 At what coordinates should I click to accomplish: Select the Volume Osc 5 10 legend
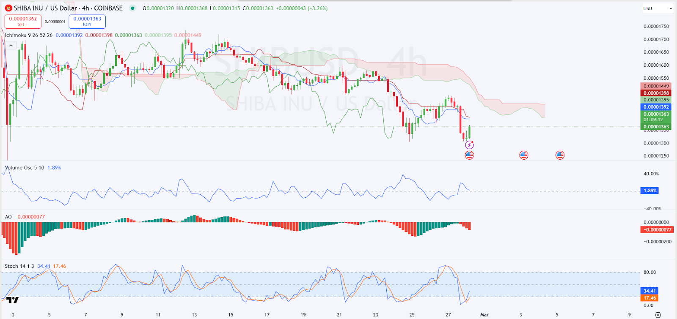pos(25,168)
